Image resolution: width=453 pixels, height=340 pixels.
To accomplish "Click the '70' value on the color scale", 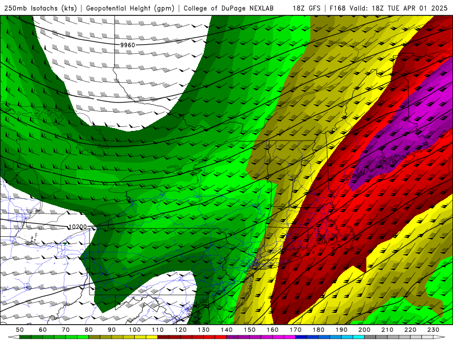I will point(66,330).
